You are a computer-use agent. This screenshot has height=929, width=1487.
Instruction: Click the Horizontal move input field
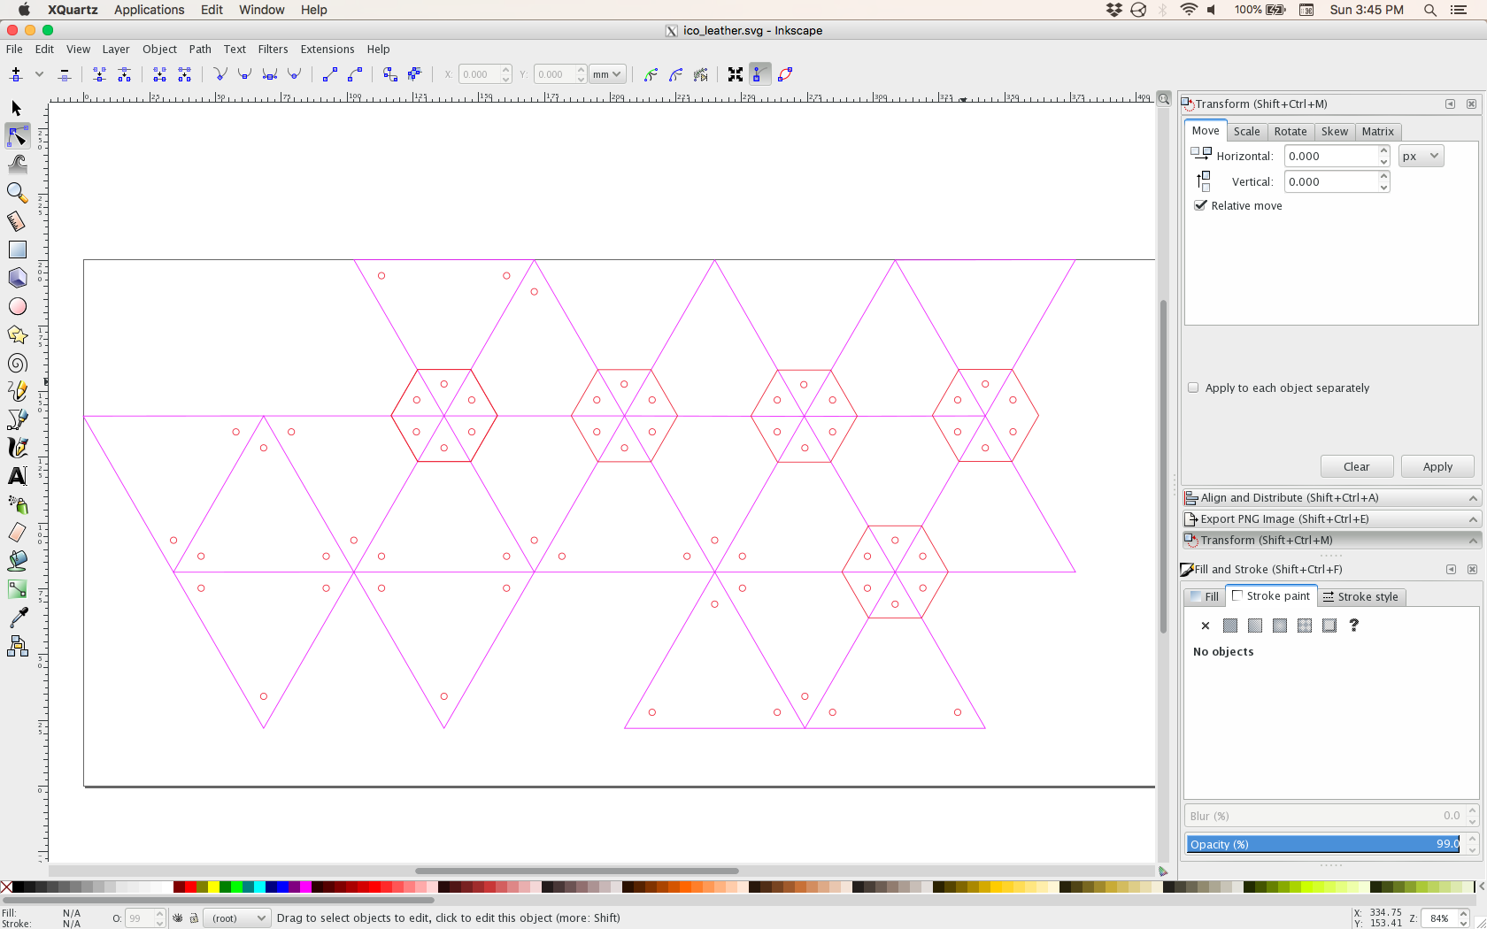[1331, 156]
